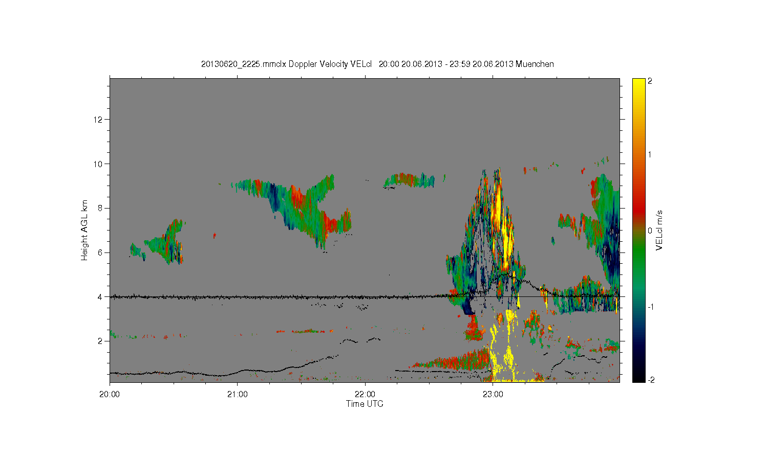Click the VELcl m/s colorbar label
Image resolution: width=768 pixels, height=460 pixels.
(x=659, y=230)
